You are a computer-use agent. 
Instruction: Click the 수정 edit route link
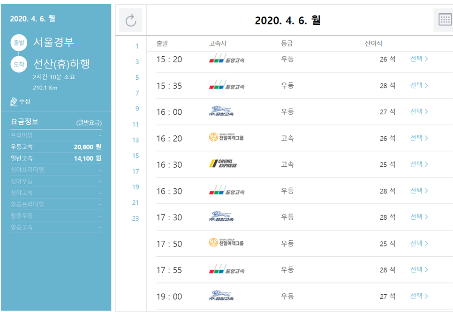coord(24,101)
